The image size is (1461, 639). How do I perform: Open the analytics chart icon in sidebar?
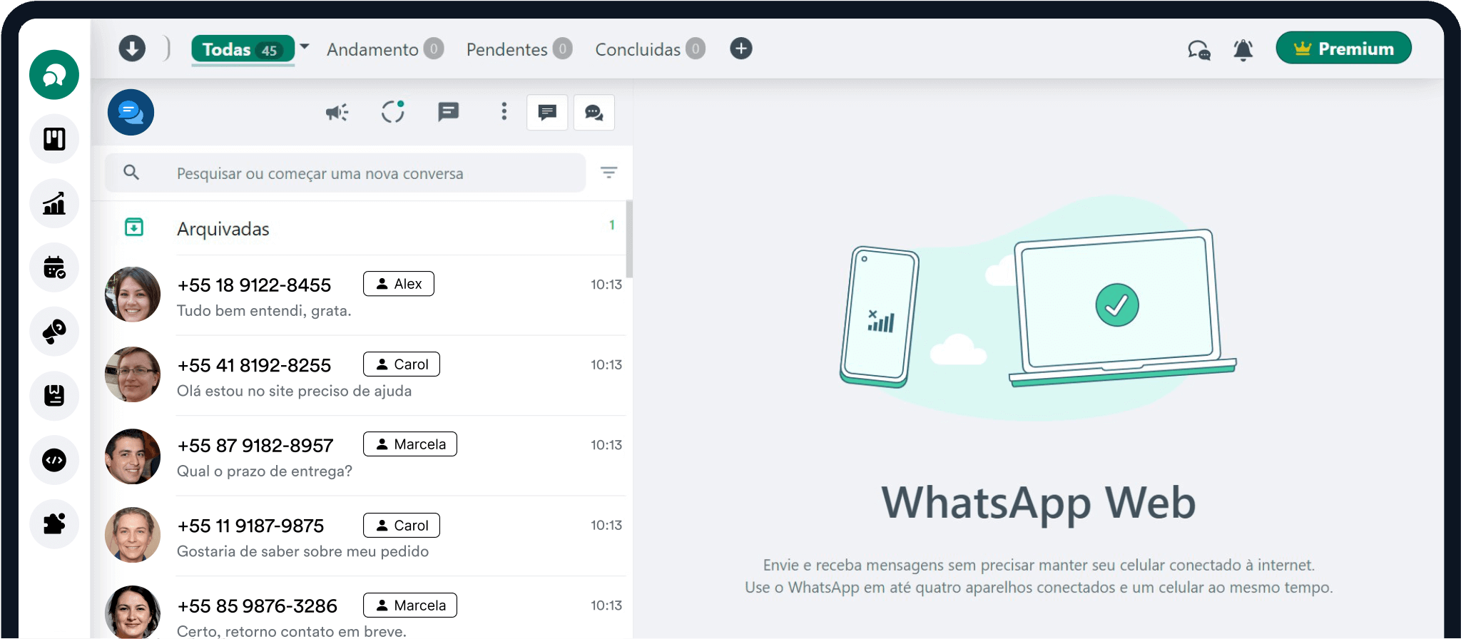(x=54, y=203)
